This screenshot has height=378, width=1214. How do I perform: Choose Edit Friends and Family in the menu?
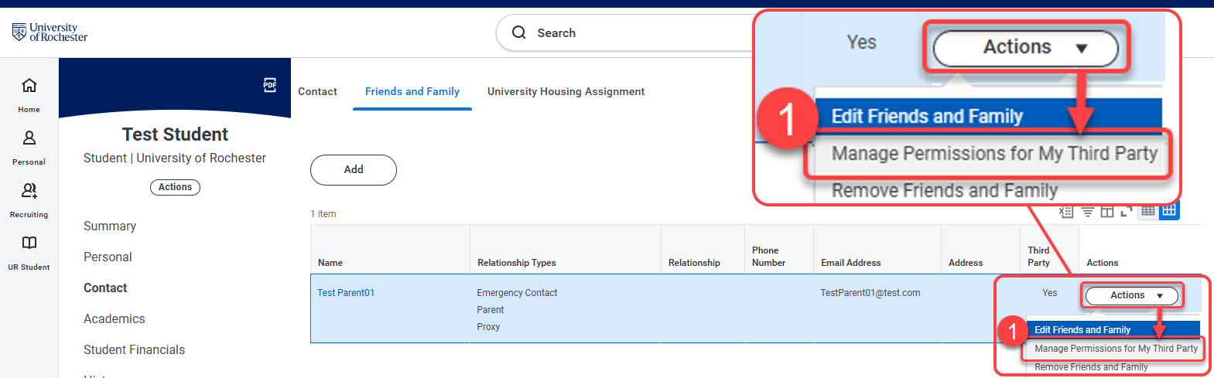click(x=1113, y=329)
